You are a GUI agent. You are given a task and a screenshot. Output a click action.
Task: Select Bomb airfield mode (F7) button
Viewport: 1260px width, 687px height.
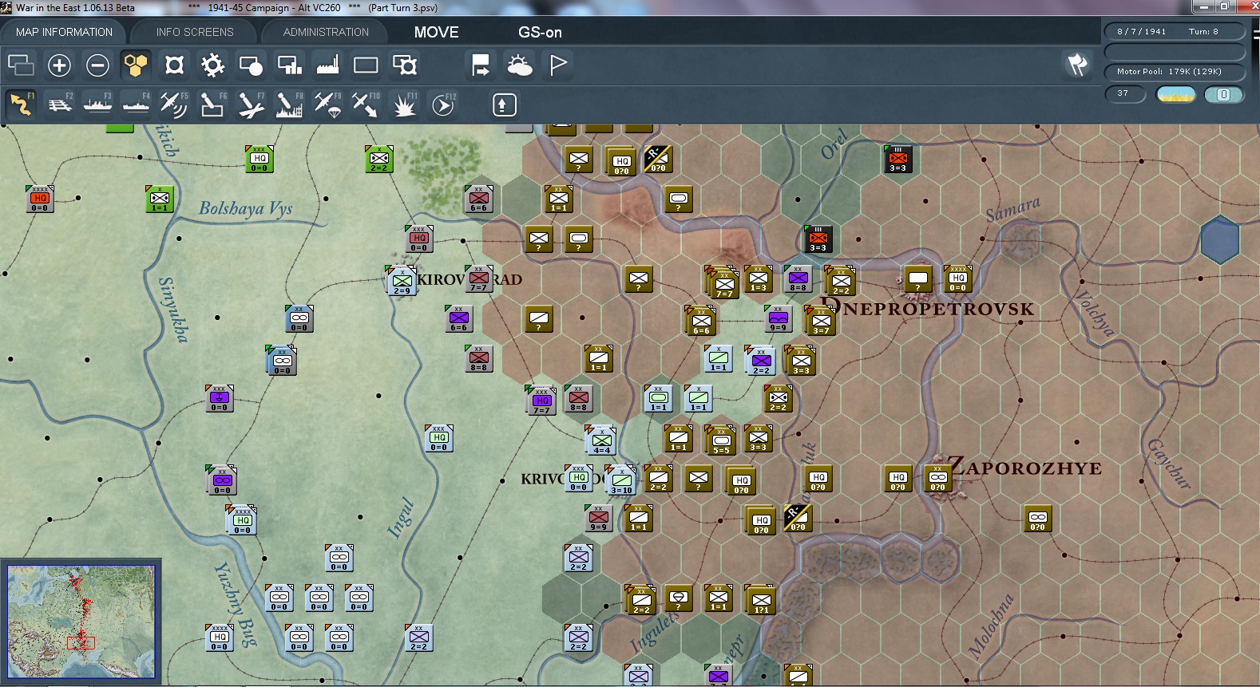click(x=251, y=105)
